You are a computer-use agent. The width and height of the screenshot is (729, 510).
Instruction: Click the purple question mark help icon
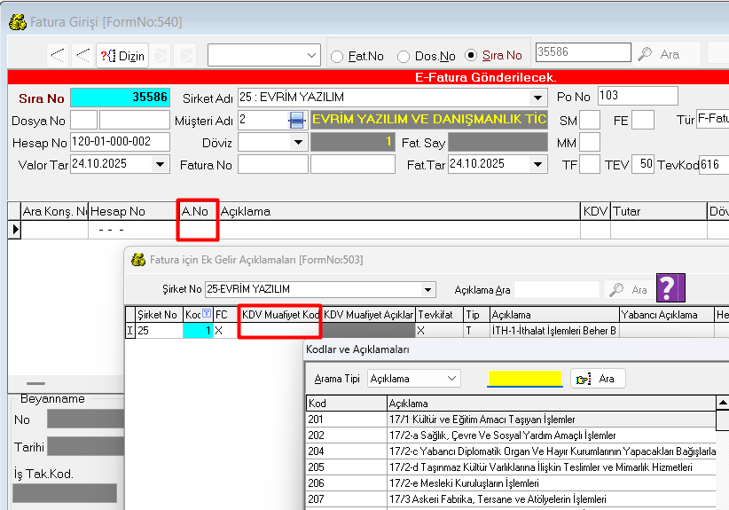click(x=670, y=288)
